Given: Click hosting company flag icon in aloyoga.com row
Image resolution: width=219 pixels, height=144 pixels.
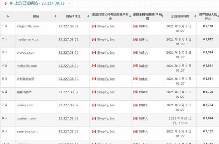Looking at the screenshot, I should point(94,52).
